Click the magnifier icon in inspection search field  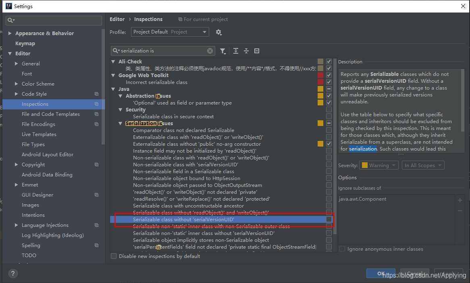pyautogui.click(x=116, y=51)
